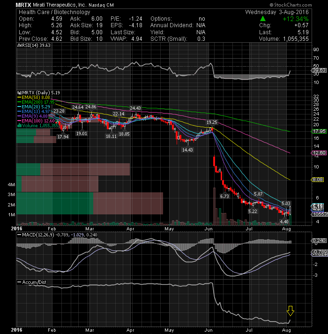Click the 24.86 price high label
Screen dimensions: 328x334
coord(91,107)
